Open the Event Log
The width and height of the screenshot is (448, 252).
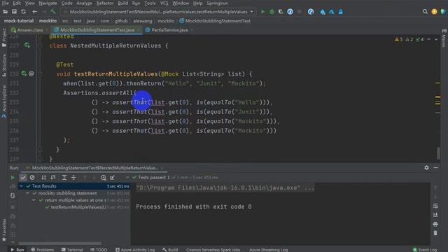pos(425,249)
